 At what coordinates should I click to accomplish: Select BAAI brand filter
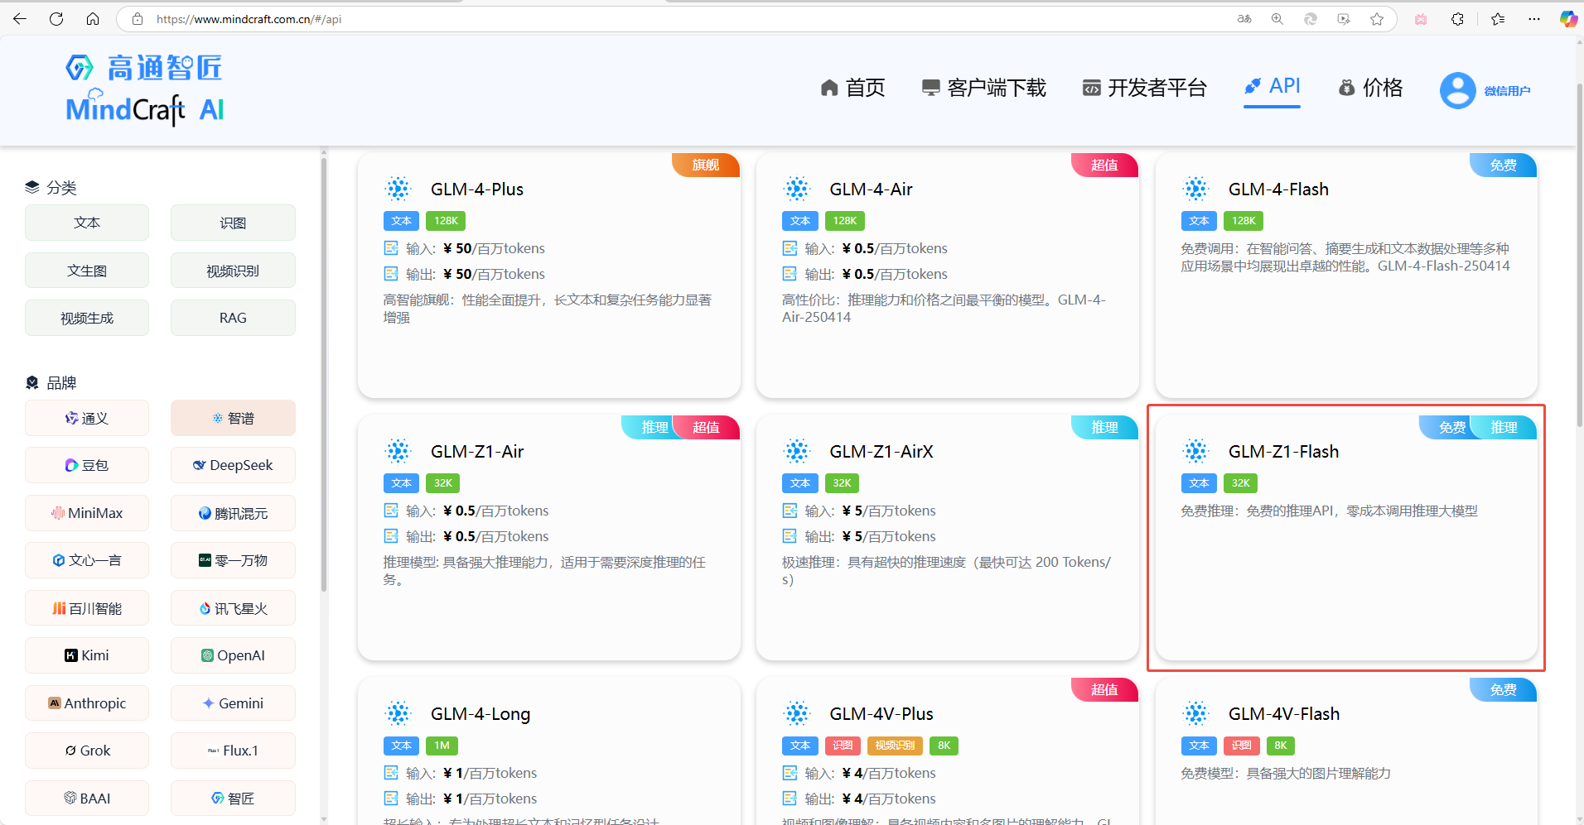click(87, 799)
